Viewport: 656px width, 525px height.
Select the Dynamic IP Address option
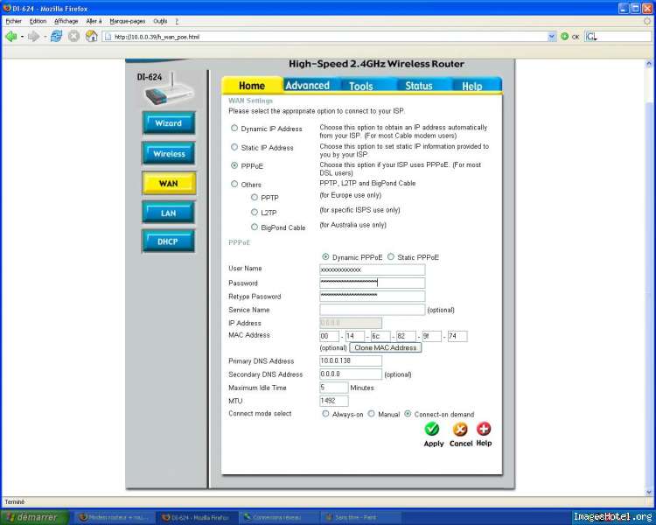click(x=234, y=128)
